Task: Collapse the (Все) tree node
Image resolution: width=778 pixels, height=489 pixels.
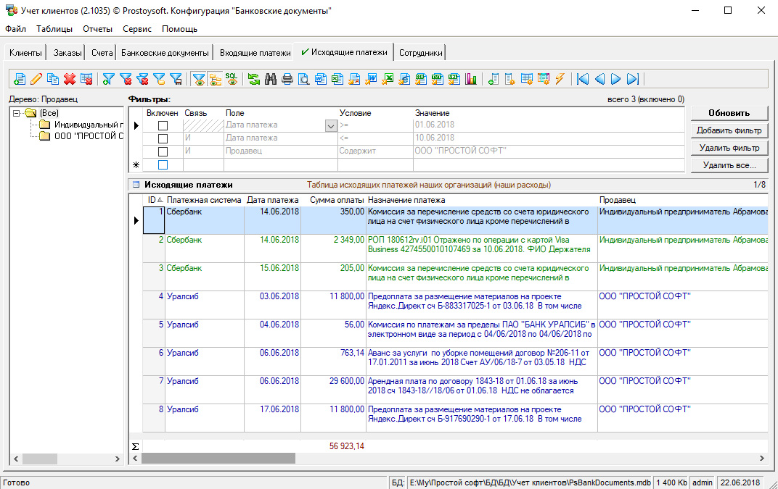Action: 17,113
